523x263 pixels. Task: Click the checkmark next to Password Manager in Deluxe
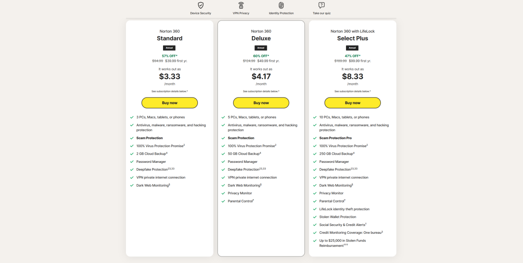(223, 161)
